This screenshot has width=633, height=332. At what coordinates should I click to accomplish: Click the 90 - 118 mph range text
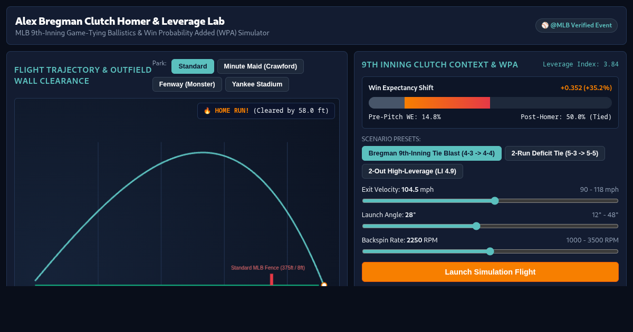[599, 189]
